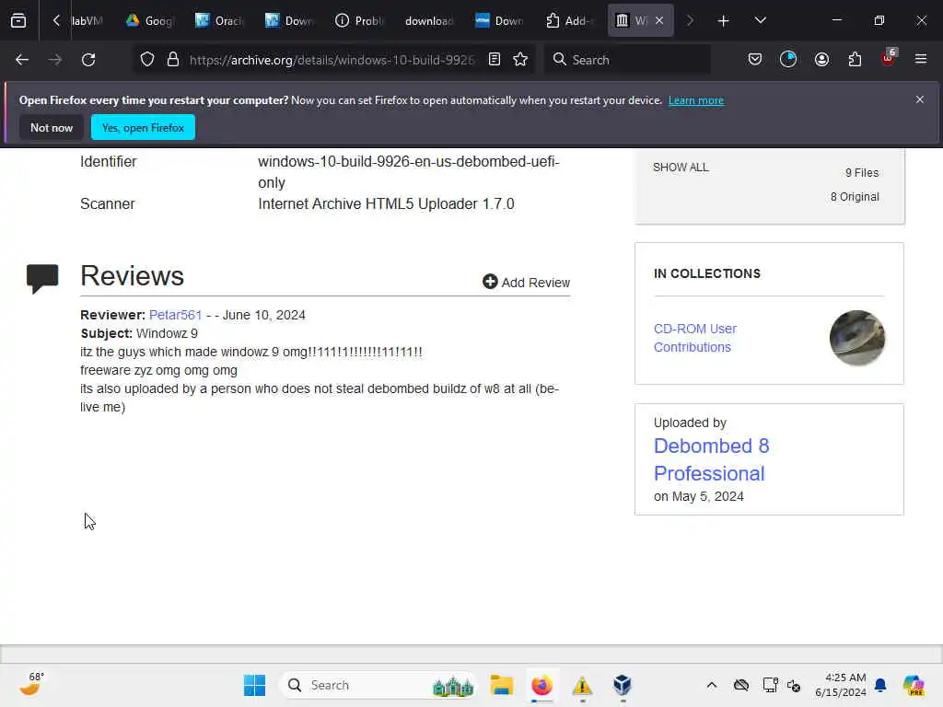Click Add Review

526,282
